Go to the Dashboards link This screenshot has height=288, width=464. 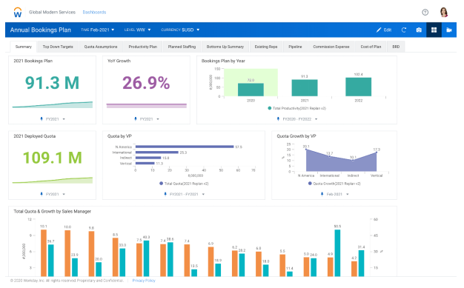pos(94,12)
